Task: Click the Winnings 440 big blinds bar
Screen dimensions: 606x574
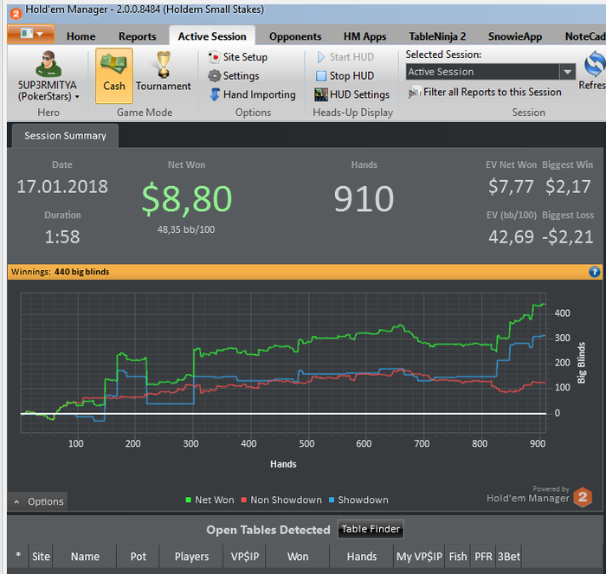Action: (x=305, y=272)
